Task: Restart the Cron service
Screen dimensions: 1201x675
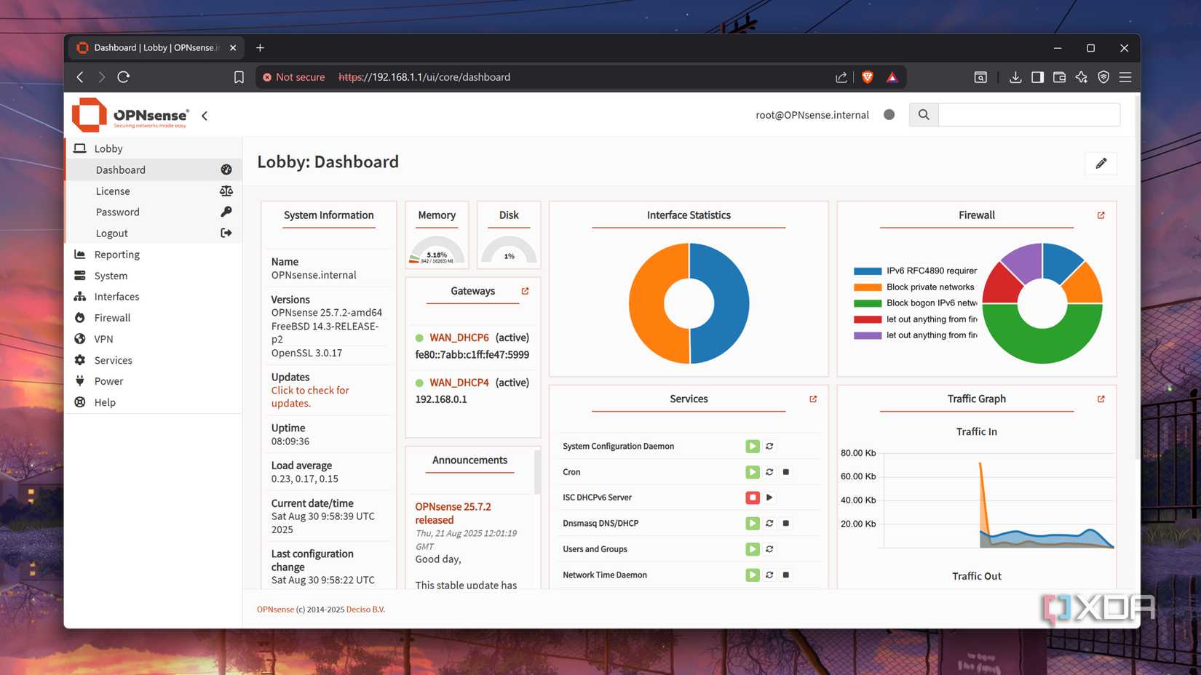Action: pyautogui.click(x=769, y=471)
